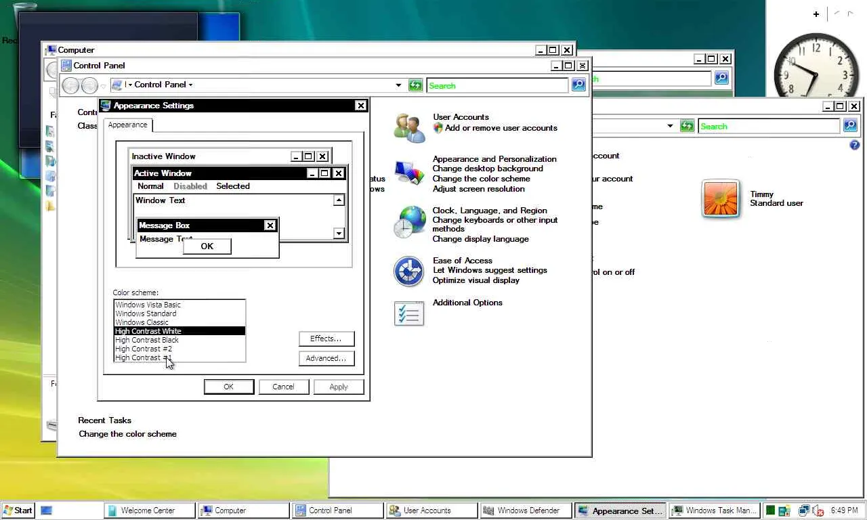The height and width of the screenshot is (520, 867).
Task: Add a gadget with the sidebar plus button
Action: (816, 14)
